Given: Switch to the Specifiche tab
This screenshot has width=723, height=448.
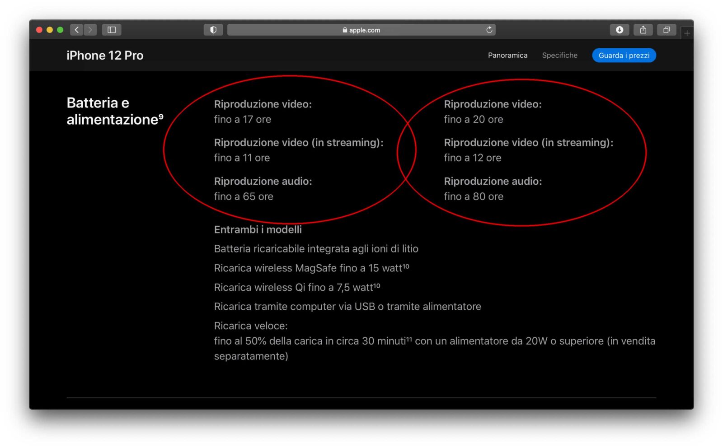Looking at the screenshot, I should coord(559,55).
